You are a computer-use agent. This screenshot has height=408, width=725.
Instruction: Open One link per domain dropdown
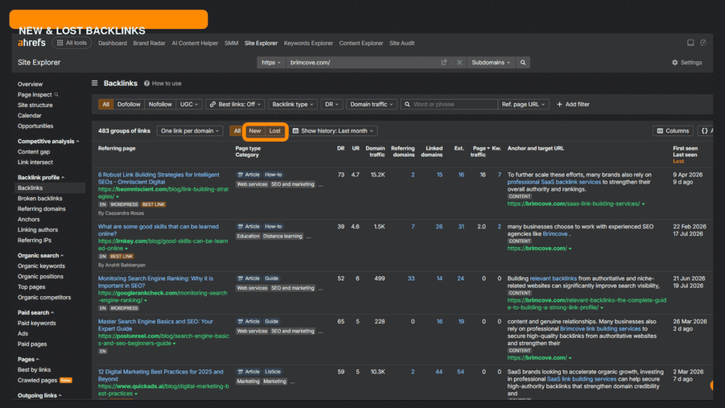click(190, 131)
